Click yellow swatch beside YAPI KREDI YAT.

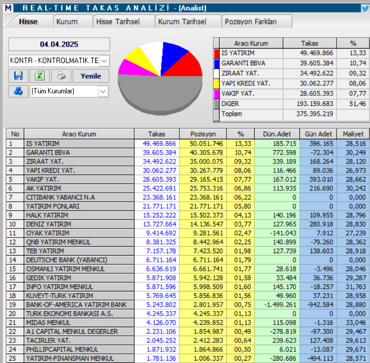(x=216, y=83)
